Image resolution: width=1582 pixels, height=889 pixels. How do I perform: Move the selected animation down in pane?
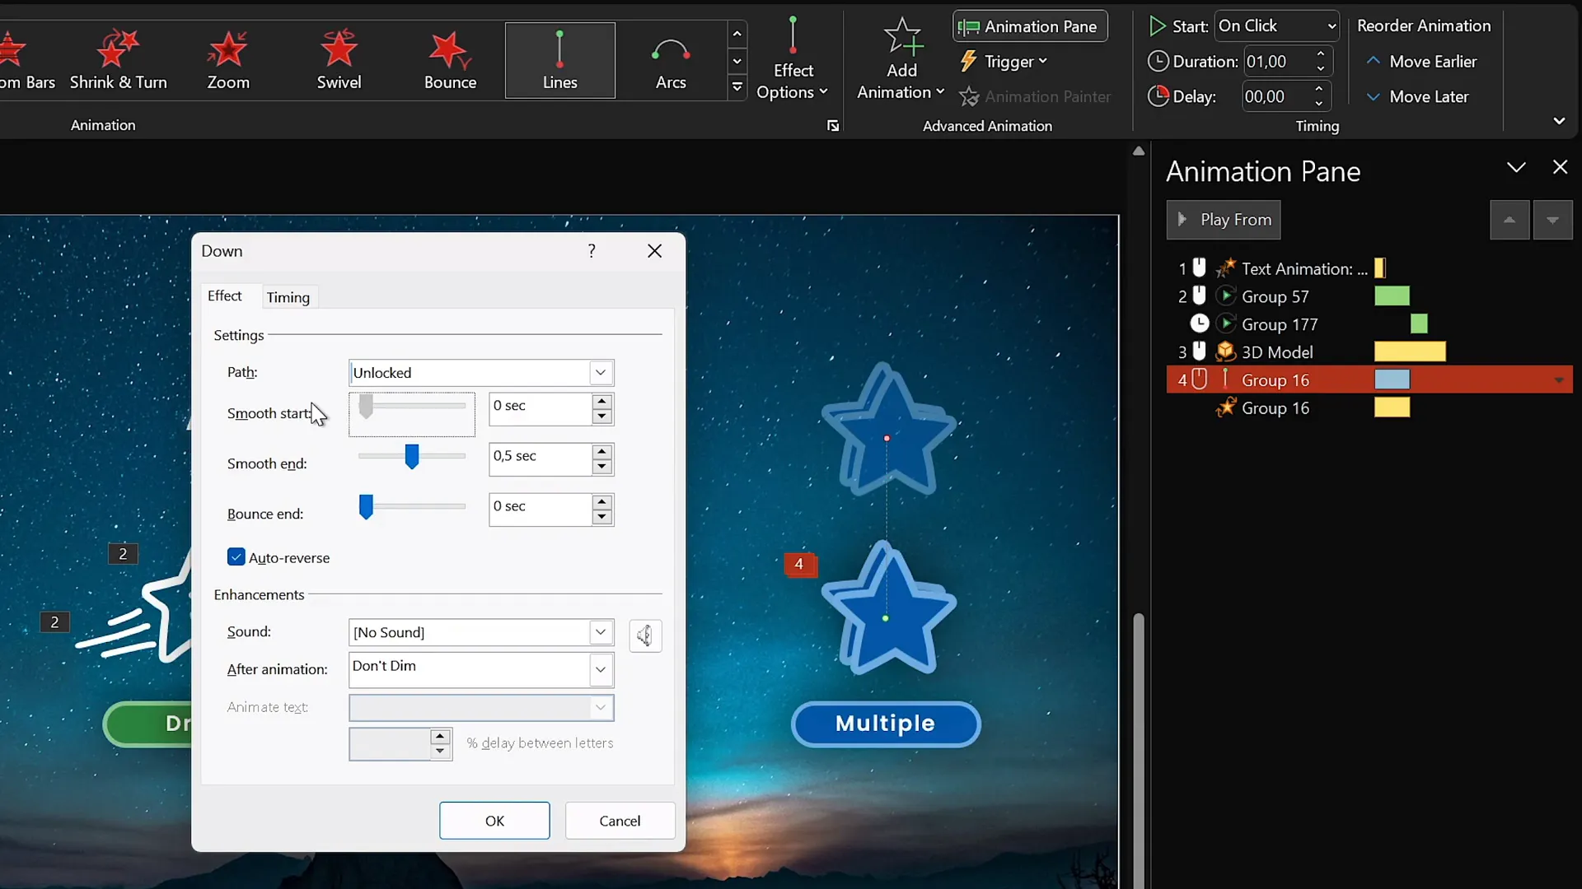[1552, 220]
